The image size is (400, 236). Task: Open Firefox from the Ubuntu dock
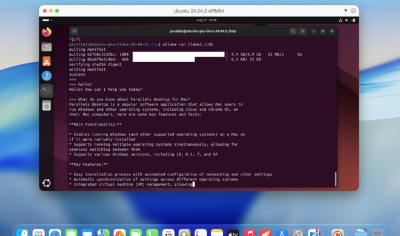point(47,32)
